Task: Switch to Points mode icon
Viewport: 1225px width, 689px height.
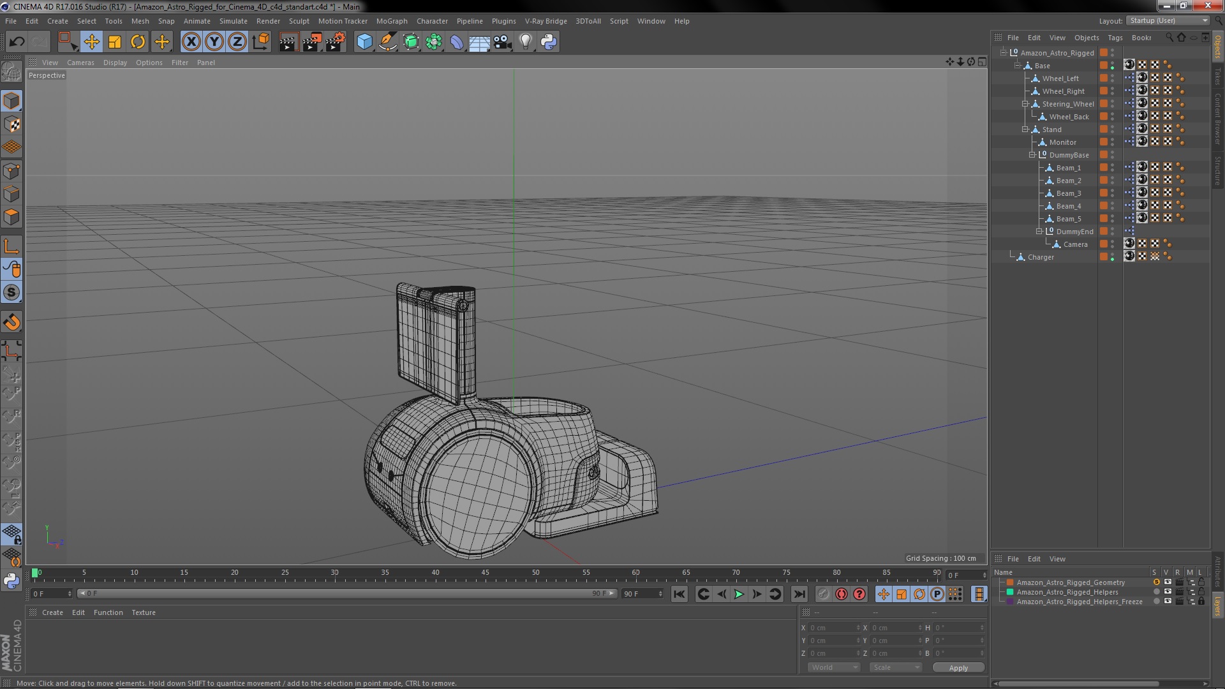Action: [11, 171]
